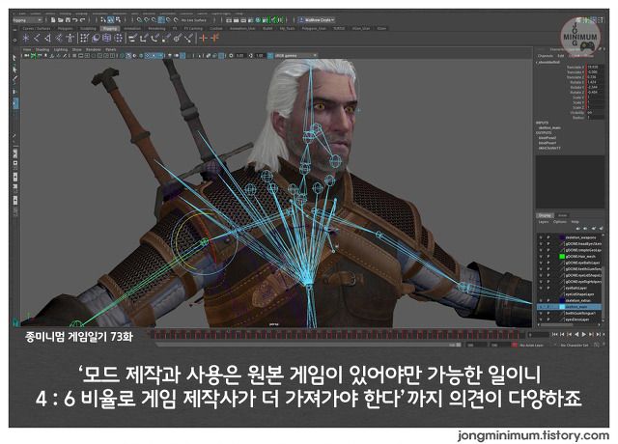
Task: Toggle visibility V of skeleton_weapons layer
Action: pos(541,237)
